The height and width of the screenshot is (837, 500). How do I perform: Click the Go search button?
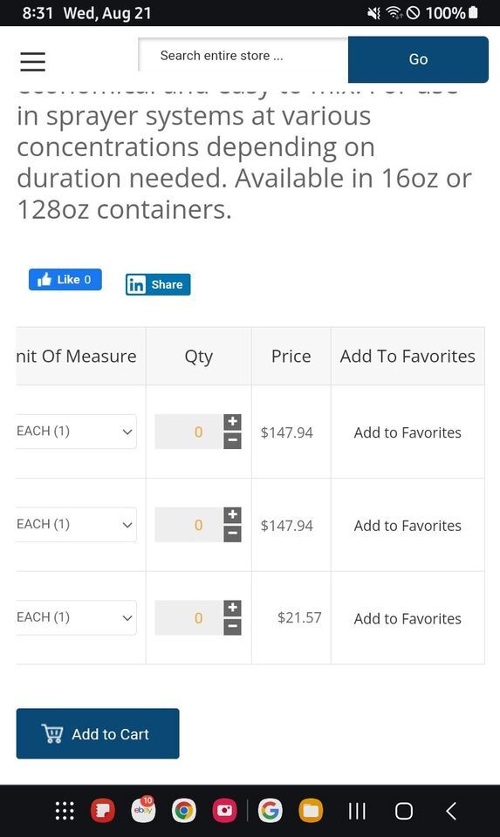pyautogui.click(x=418, y=59)
